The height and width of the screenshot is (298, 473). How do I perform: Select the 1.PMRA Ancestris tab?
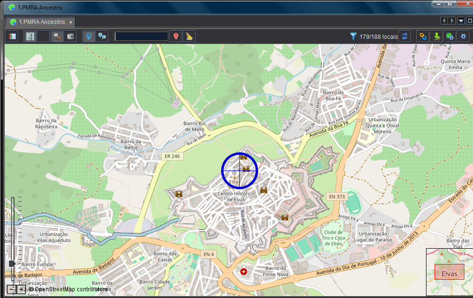38,22
